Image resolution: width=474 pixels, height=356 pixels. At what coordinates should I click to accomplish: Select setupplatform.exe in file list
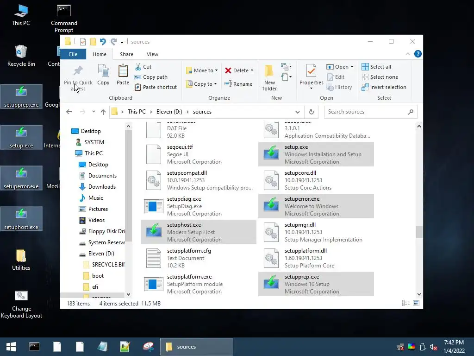pyautogui.click(x=198, y=284)
